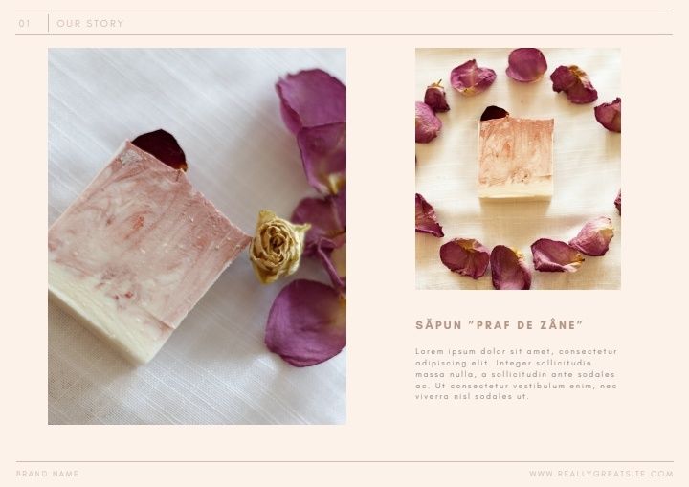Screen dimensions: 689x487
Task: Click the page number "01"
Action: click(24, 23)
